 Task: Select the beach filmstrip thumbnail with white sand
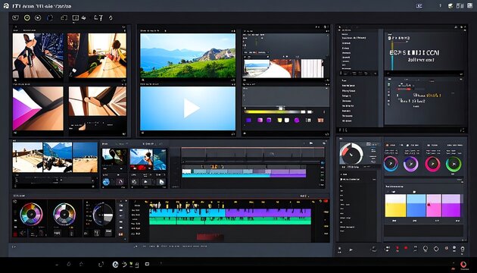tap(28, 157)
